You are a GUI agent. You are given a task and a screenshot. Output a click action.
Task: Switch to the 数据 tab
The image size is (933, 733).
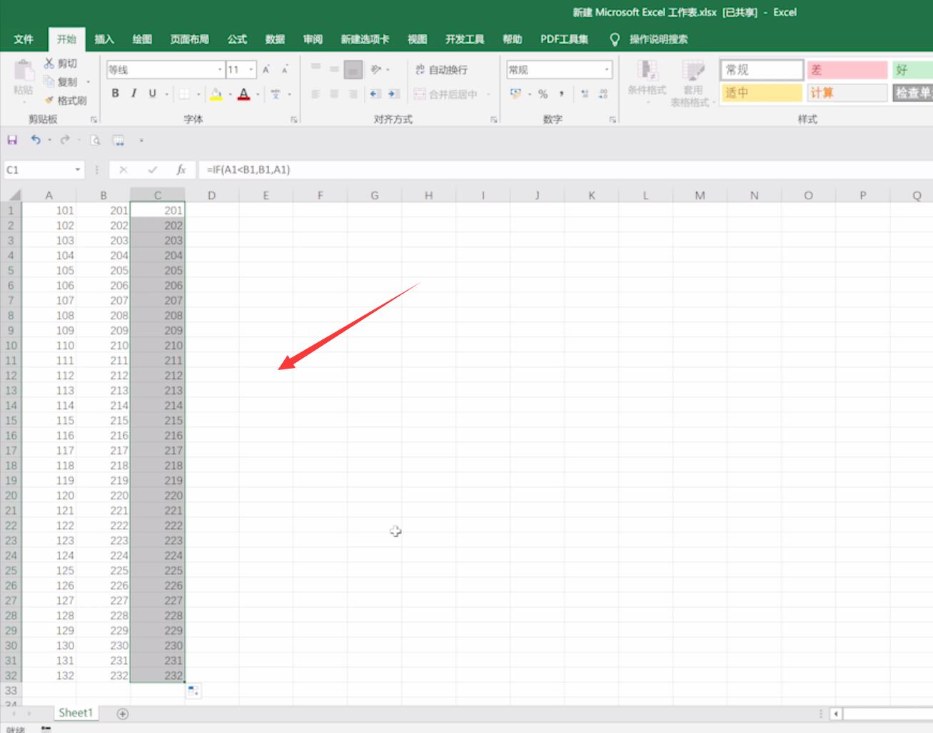275,39
